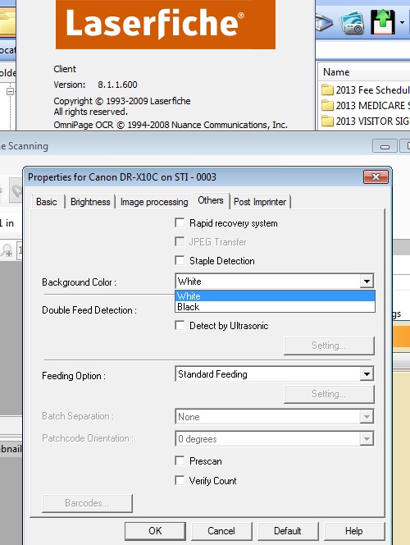Select White in the open color list
Image resolution: width=410 pixels, height=545 pixels.
tap(275, 296)
